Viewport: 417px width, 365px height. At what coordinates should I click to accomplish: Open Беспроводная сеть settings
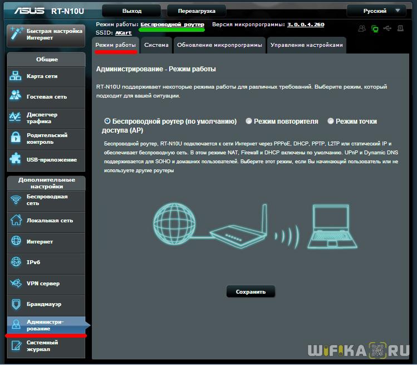tap(46, 200)
